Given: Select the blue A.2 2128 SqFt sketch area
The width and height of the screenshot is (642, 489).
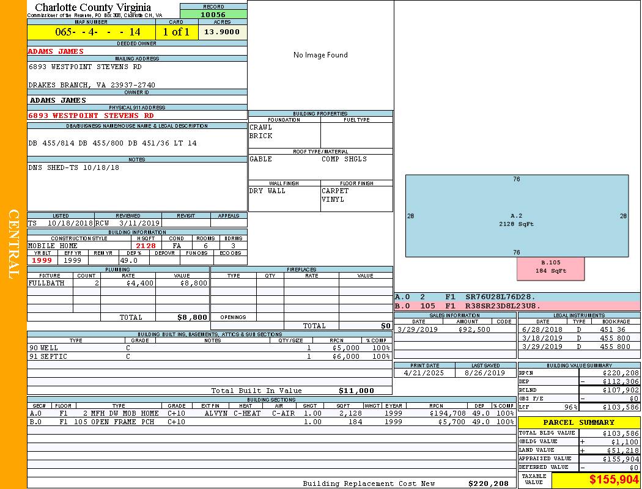Looking at the screenshot, I should coord(517,216).
